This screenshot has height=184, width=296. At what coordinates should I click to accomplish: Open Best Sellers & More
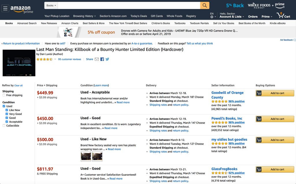click(93, 23)
